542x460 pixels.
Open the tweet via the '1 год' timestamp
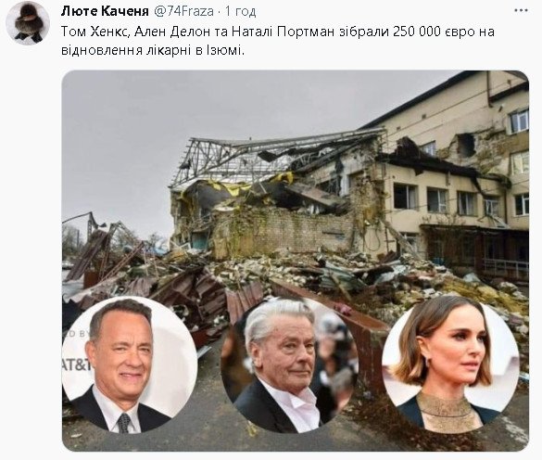pos(241,12)
